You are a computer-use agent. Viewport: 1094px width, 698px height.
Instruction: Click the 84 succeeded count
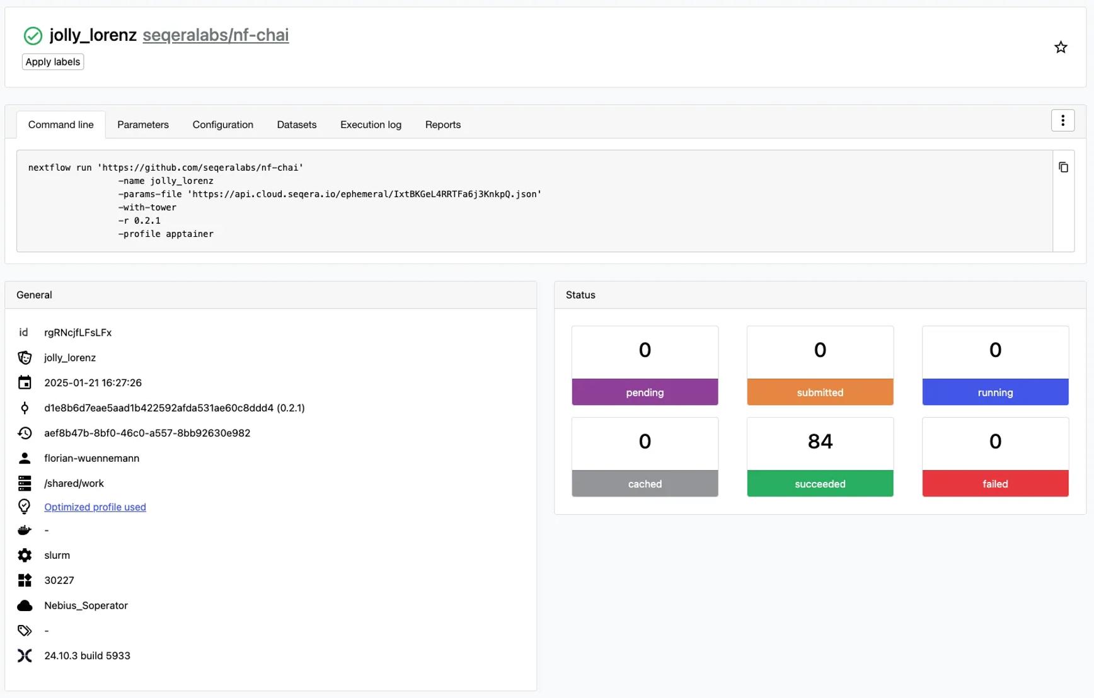point(820,442)
